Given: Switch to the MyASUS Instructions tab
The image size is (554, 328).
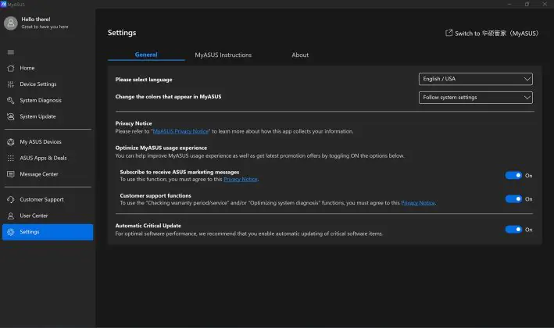Looking at the screenshot, I should [x=223, y=55].
